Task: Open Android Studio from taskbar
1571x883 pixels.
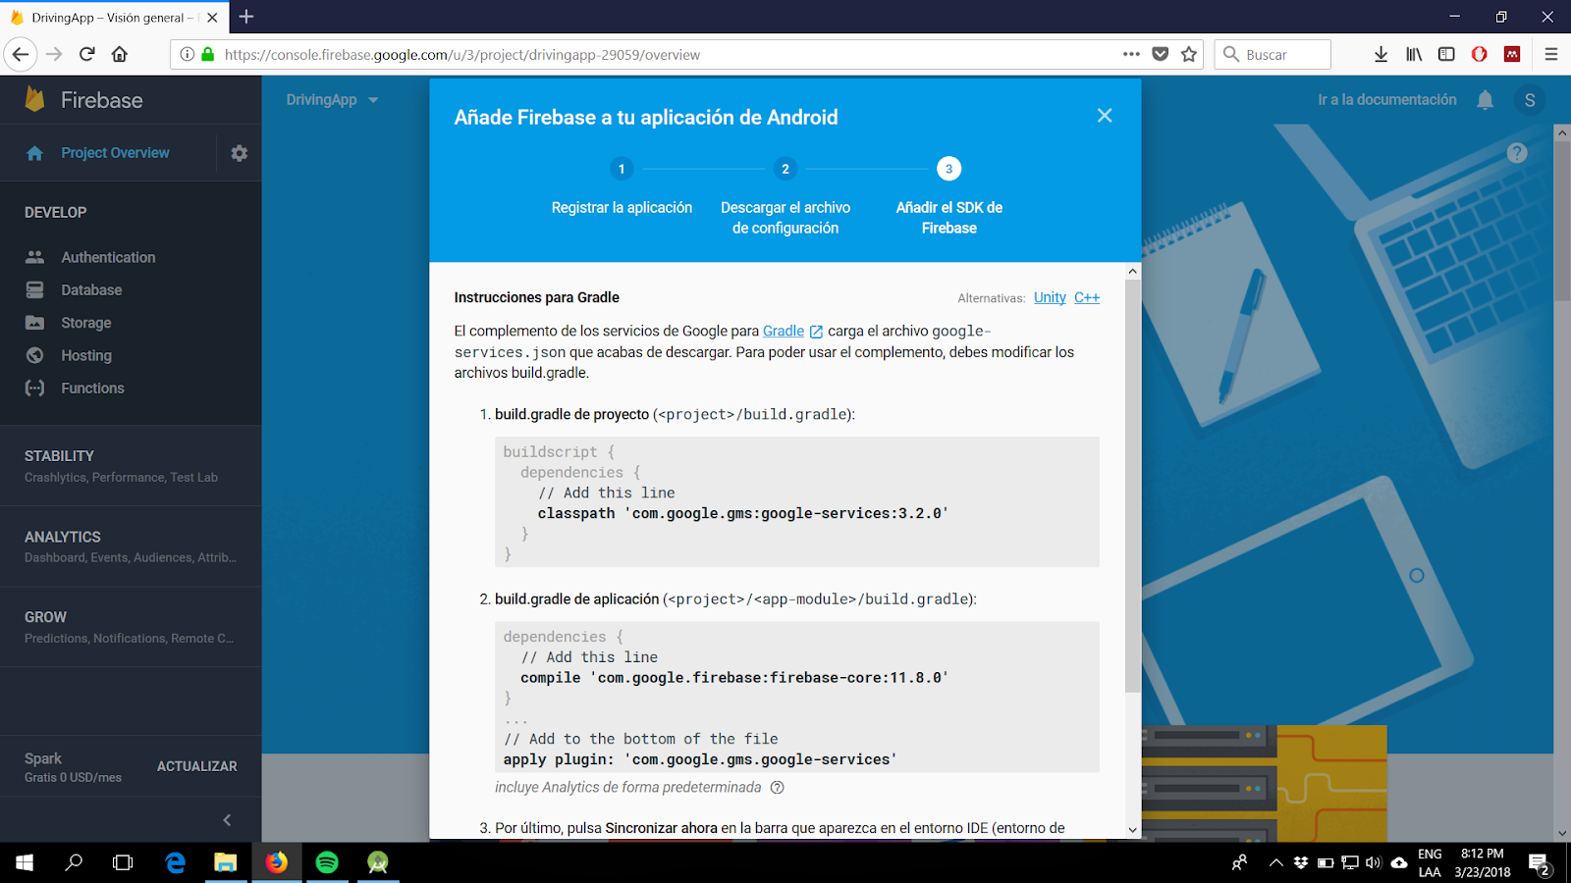Action: coord(378,862)
